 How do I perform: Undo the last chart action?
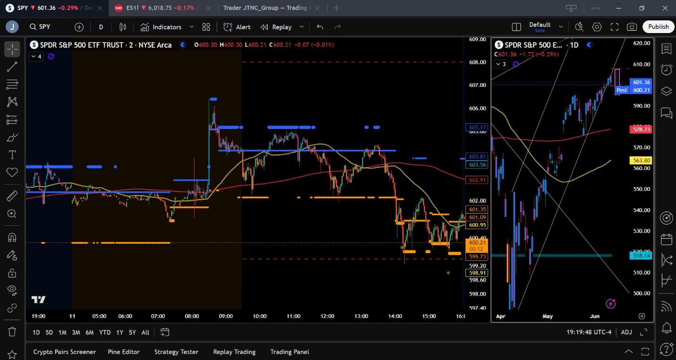click(x=320, y=27)
